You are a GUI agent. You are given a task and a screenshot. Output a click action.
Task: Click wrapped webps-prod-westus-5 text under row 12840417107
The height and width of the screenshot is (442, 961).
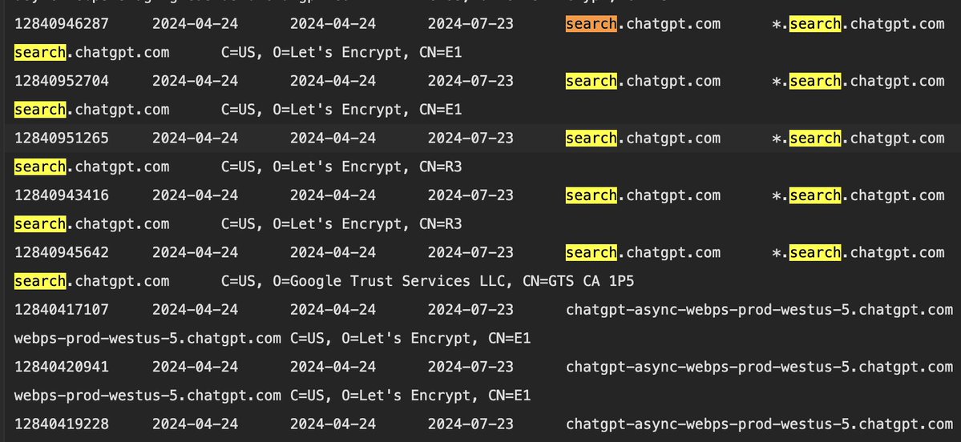(x=147, y=339)
